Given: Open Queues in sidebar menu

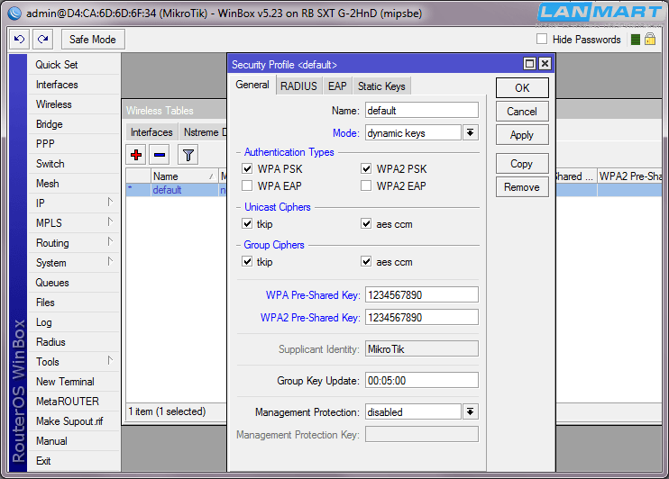Looking at the screenshot, I should tap(73, 283).
